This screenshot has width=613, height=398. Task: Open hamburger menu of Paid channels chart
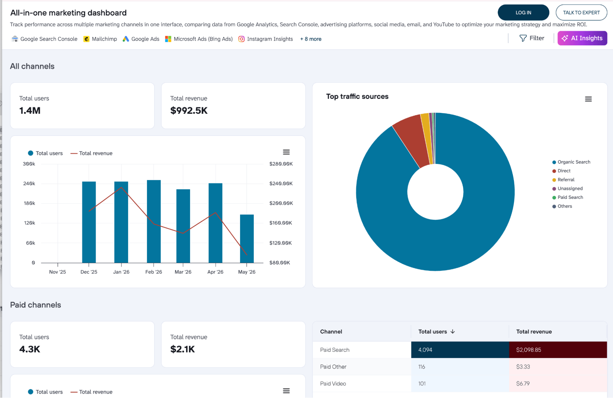[x=286, y=391]
